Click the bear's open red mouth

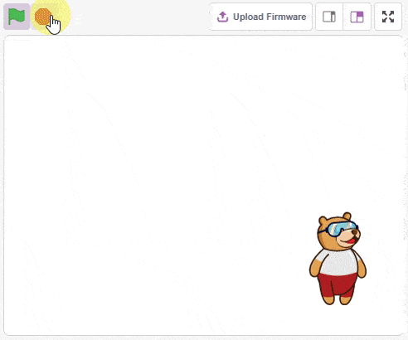click(x=351, y=241)
